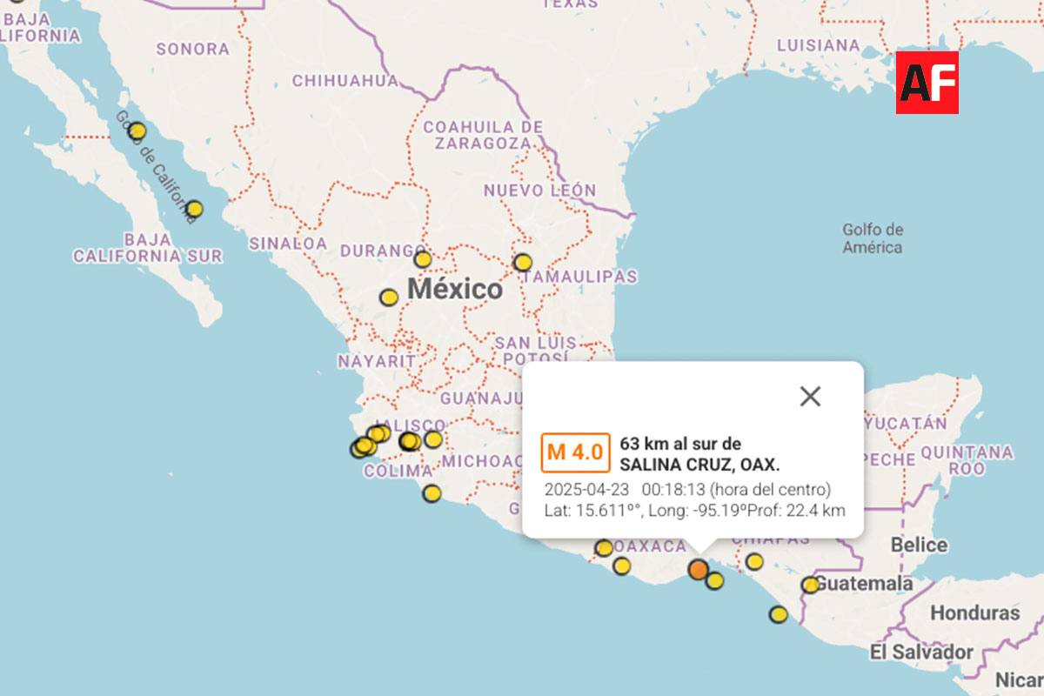Select the Lat: 15.611° coordinate text
This screenshot has height=696, width=1044.
594,511
